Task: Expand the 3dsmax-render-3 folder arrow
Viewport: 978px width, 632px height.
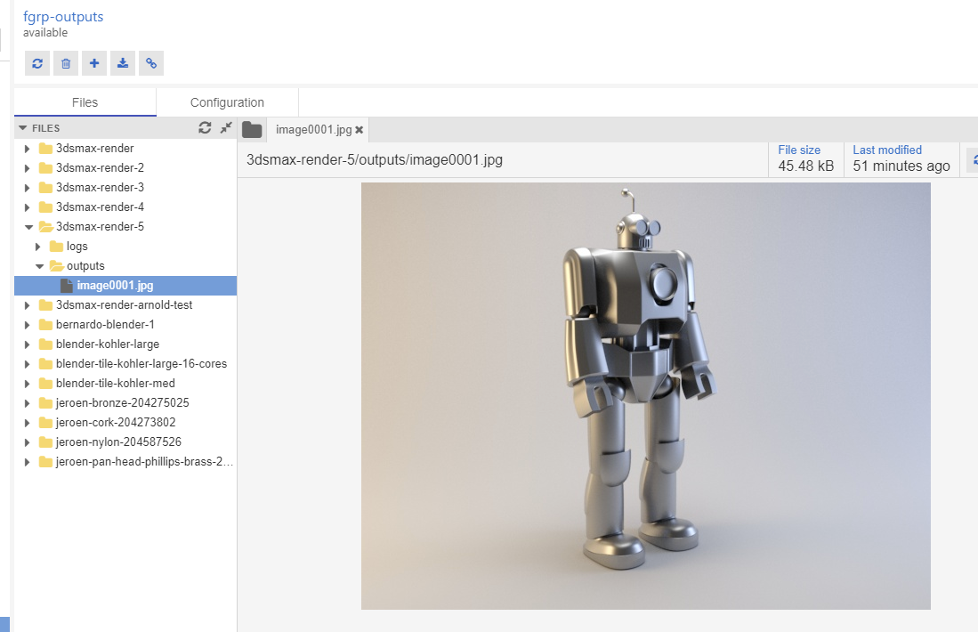Action: point(27,188)
